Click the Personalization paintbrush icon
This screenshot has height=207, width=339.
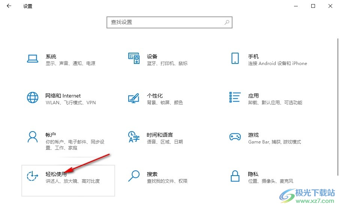(x=133, y=98)
